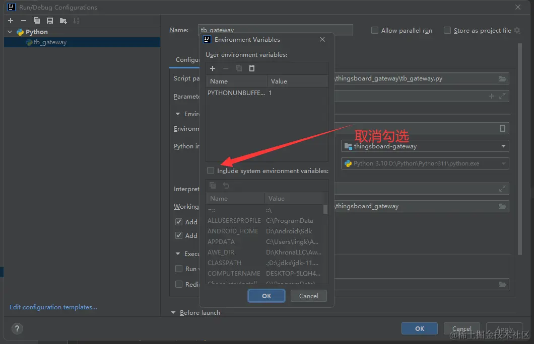Create new configuration folder icon
This screenshot has height=344, width=534.
coord(63,21)
